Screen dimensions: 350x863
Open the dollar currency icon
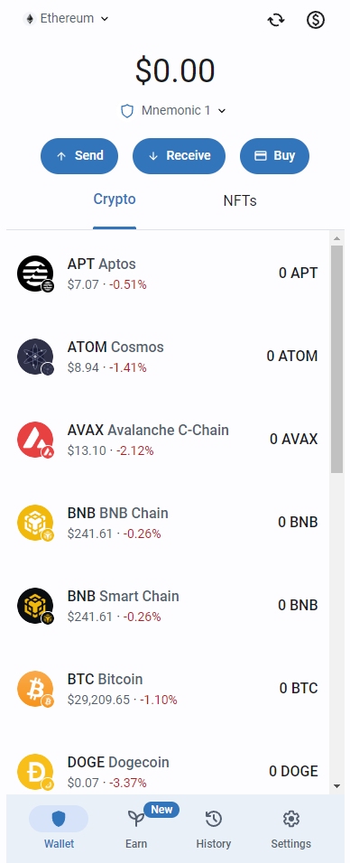[316, 21]
